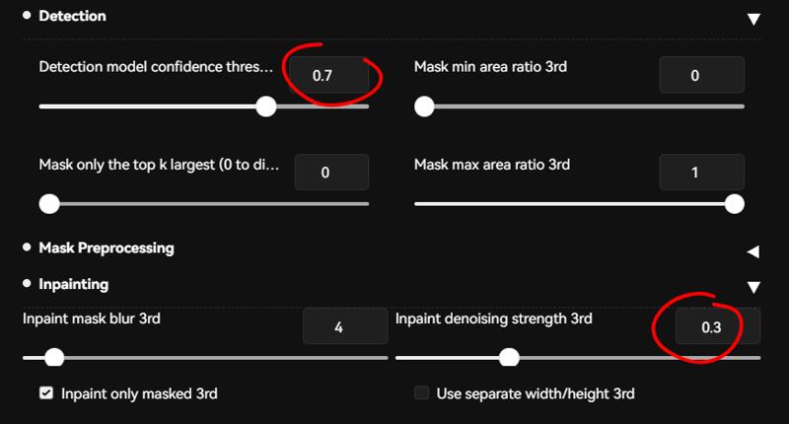This screenshot has width=789, height=424.
Task: Click the Inpaint mask blur slider handle
Action: coord(54,358)
